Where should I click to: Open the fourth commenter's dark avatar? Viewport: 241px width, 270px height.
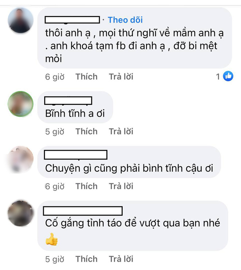[x=20, y=213]
